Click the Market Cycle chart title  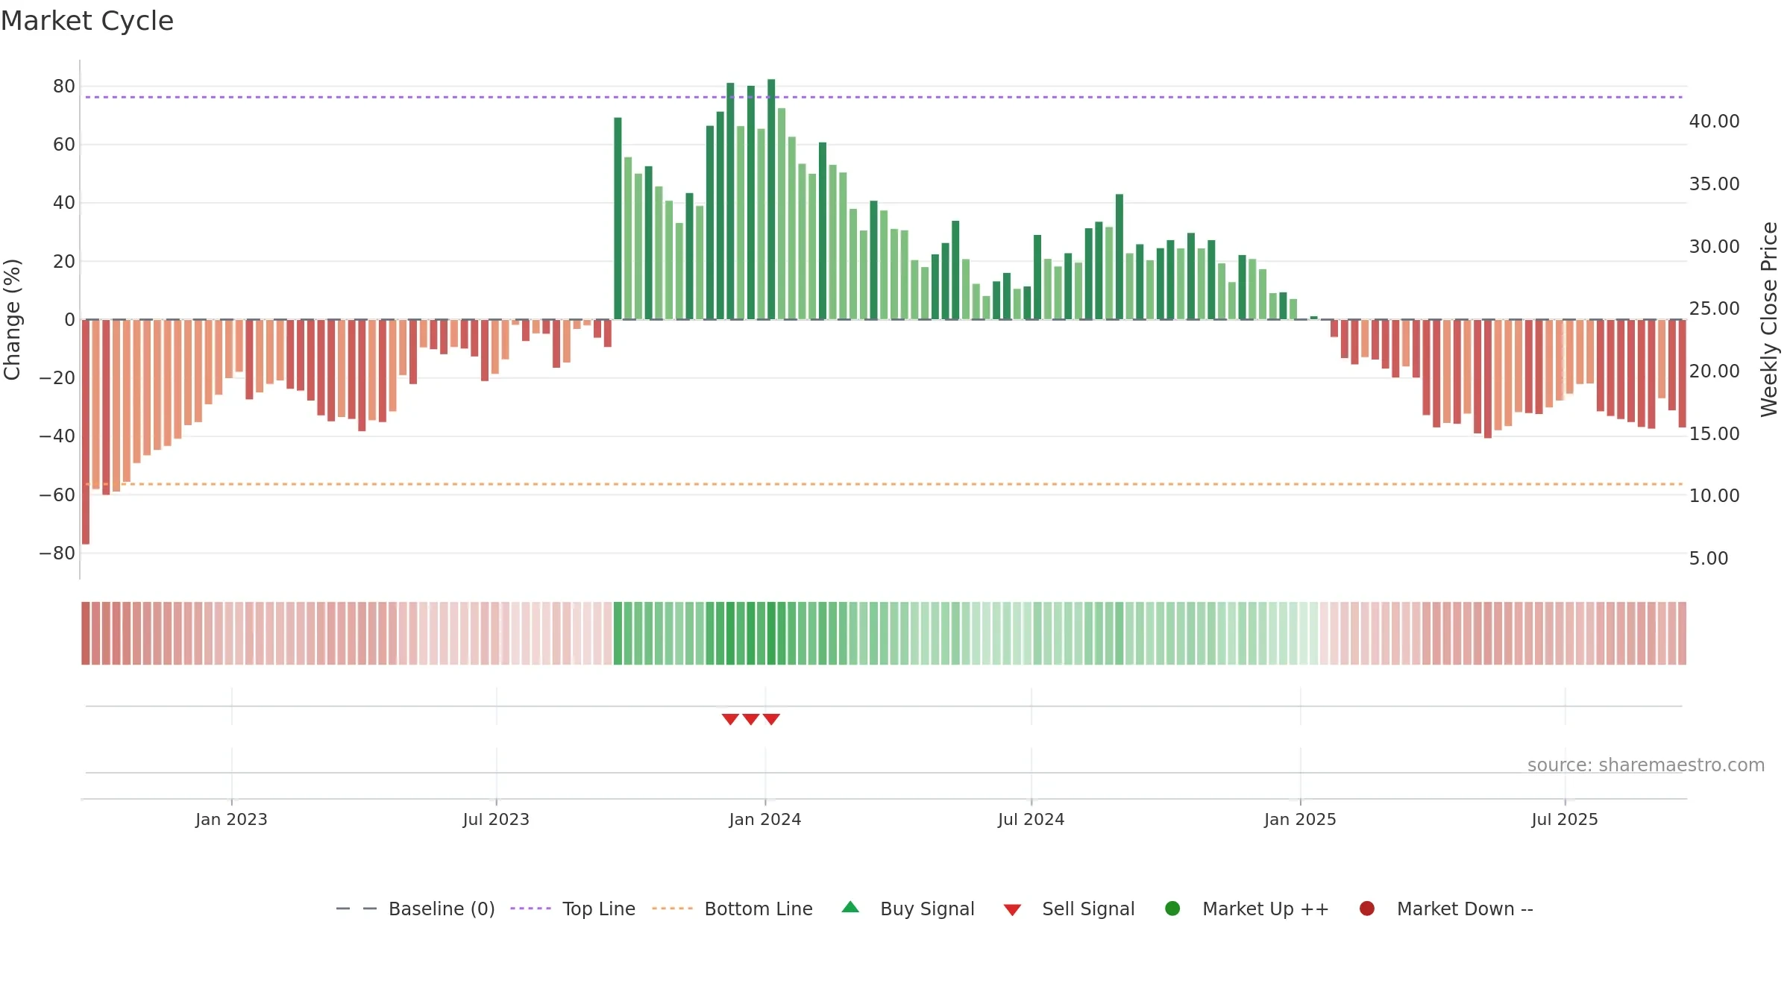87,21
